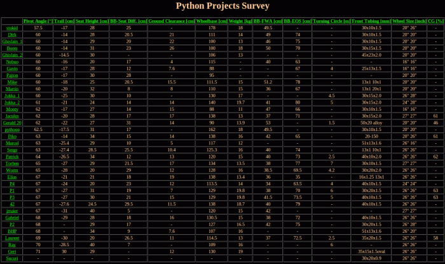Click the CG [%] column header
This screenshot has width=445, height=264.
click(x=435, y=21)
